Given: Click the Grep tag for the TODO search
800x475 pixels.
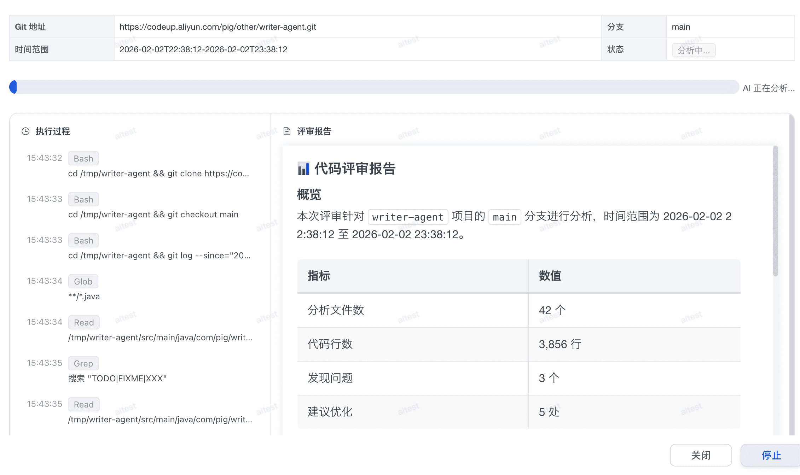Looking at the screenshot, I should click(x=83, y=364).
